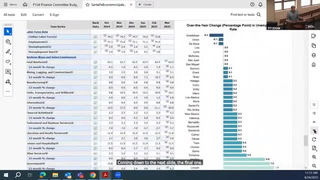Open the bookmarks panel icon
Image resolution: width=320 pixels, height=180 pixels.
click(313, 36)
